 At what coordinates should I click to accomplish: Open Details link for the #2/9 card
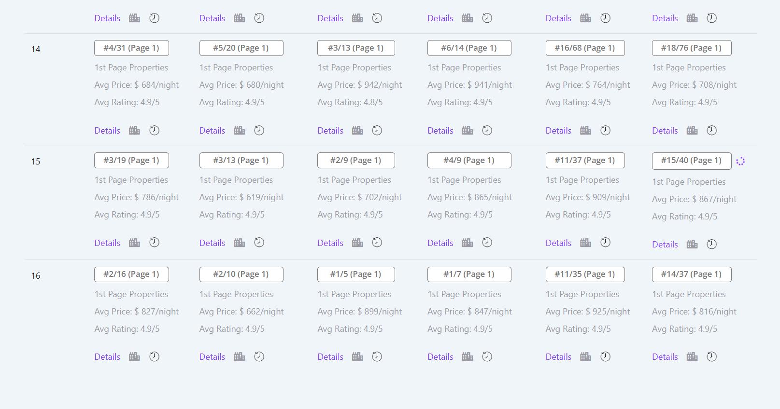click(330, 243)
